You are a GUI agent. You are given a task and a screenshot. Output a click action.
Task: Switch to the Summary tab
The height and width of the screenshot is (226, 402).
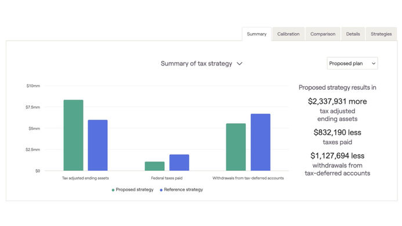pos(256,34)
